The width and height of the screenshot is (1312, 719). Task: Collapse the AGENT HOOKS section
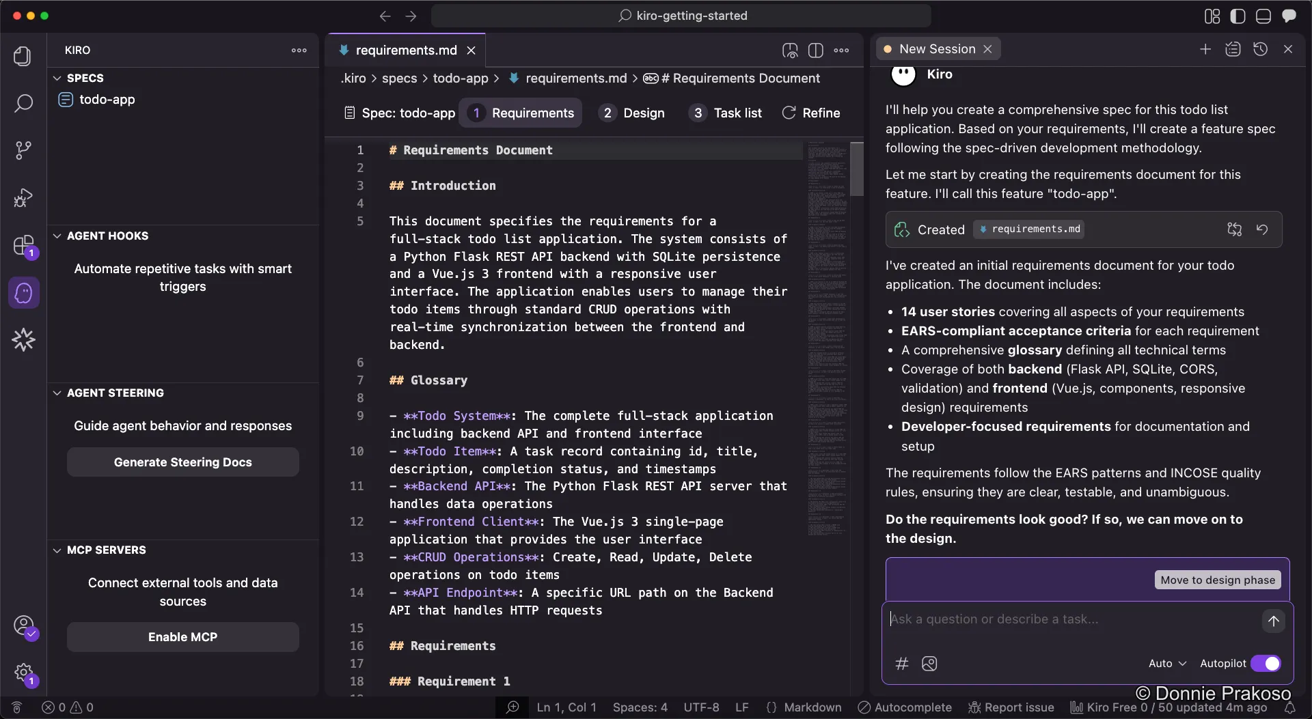coord(57,236)
